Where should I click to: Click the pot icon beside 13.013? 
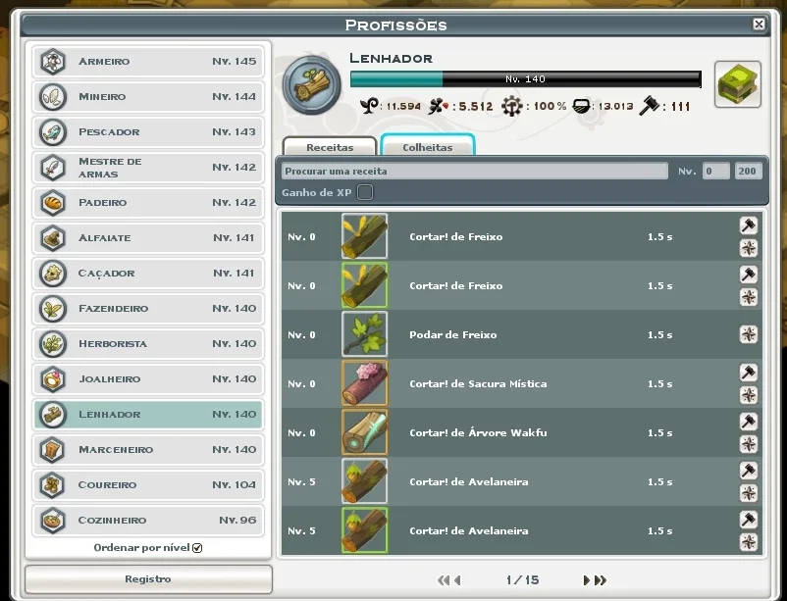tap(581, 106)
